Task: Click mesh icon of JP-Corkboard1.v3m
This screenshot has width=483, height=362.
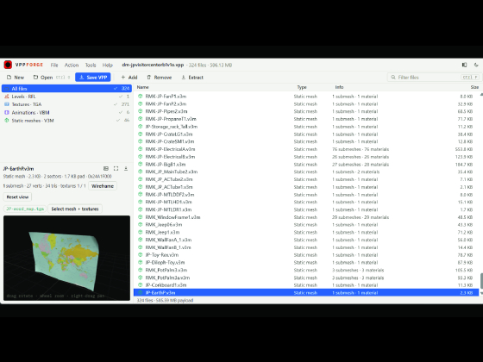Action: (141, 285)
